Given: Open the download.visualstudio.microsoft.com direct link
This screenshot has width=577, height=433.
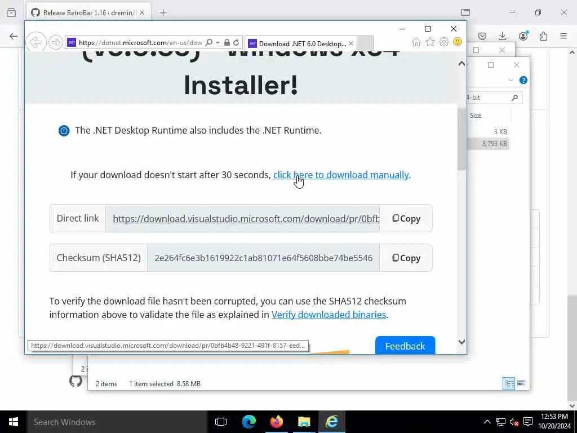Looking at the screenshot, I should coord(246,219).
